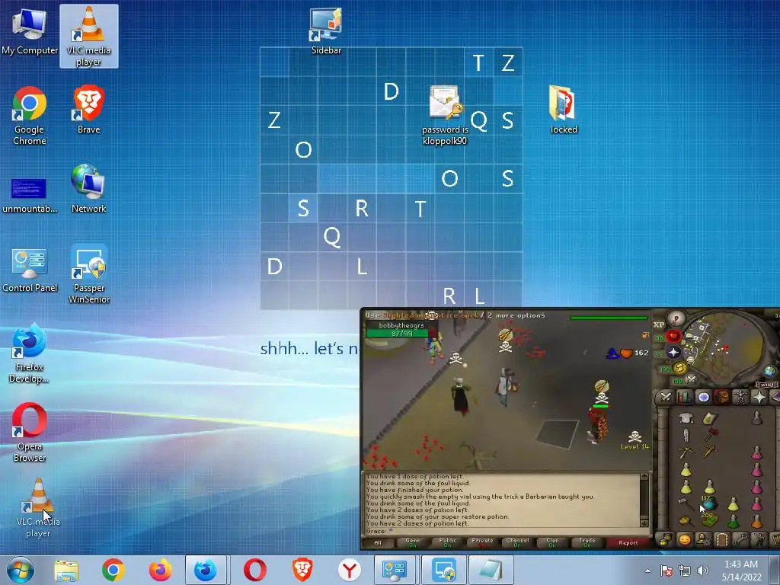Select the blue rune stack marked 137
The image size is (780, 585).
[709, 503]
